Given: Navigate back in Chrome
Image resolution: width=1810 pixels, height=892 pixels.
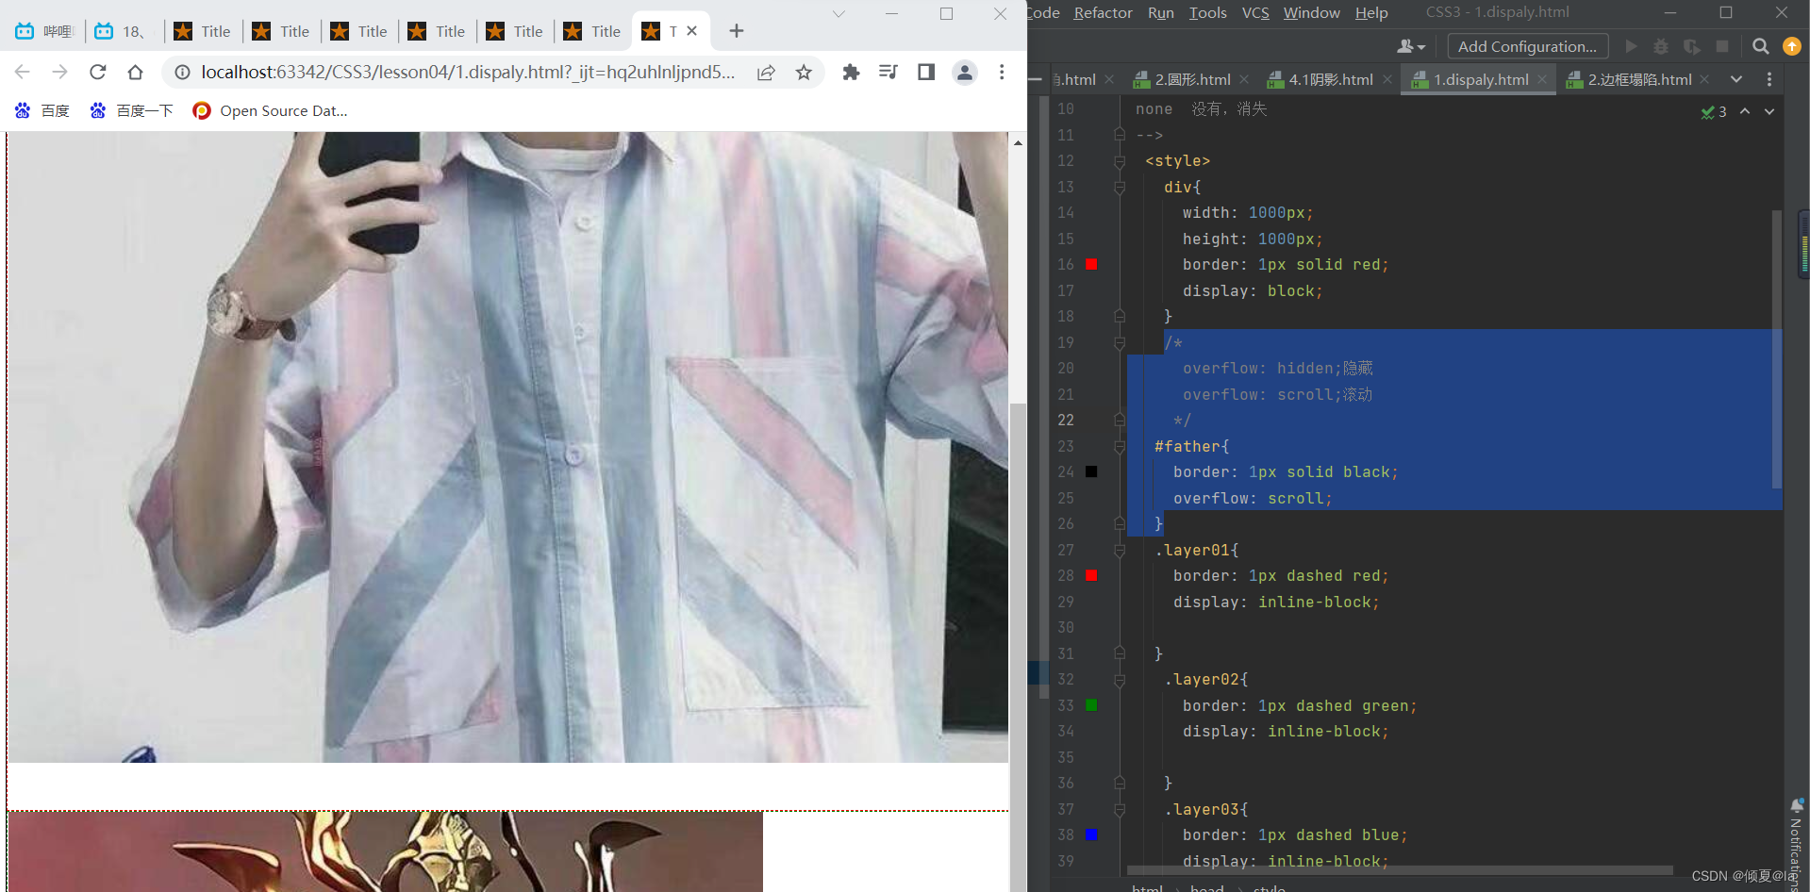Looking at the screenshot, I should (x=23, y=73).
